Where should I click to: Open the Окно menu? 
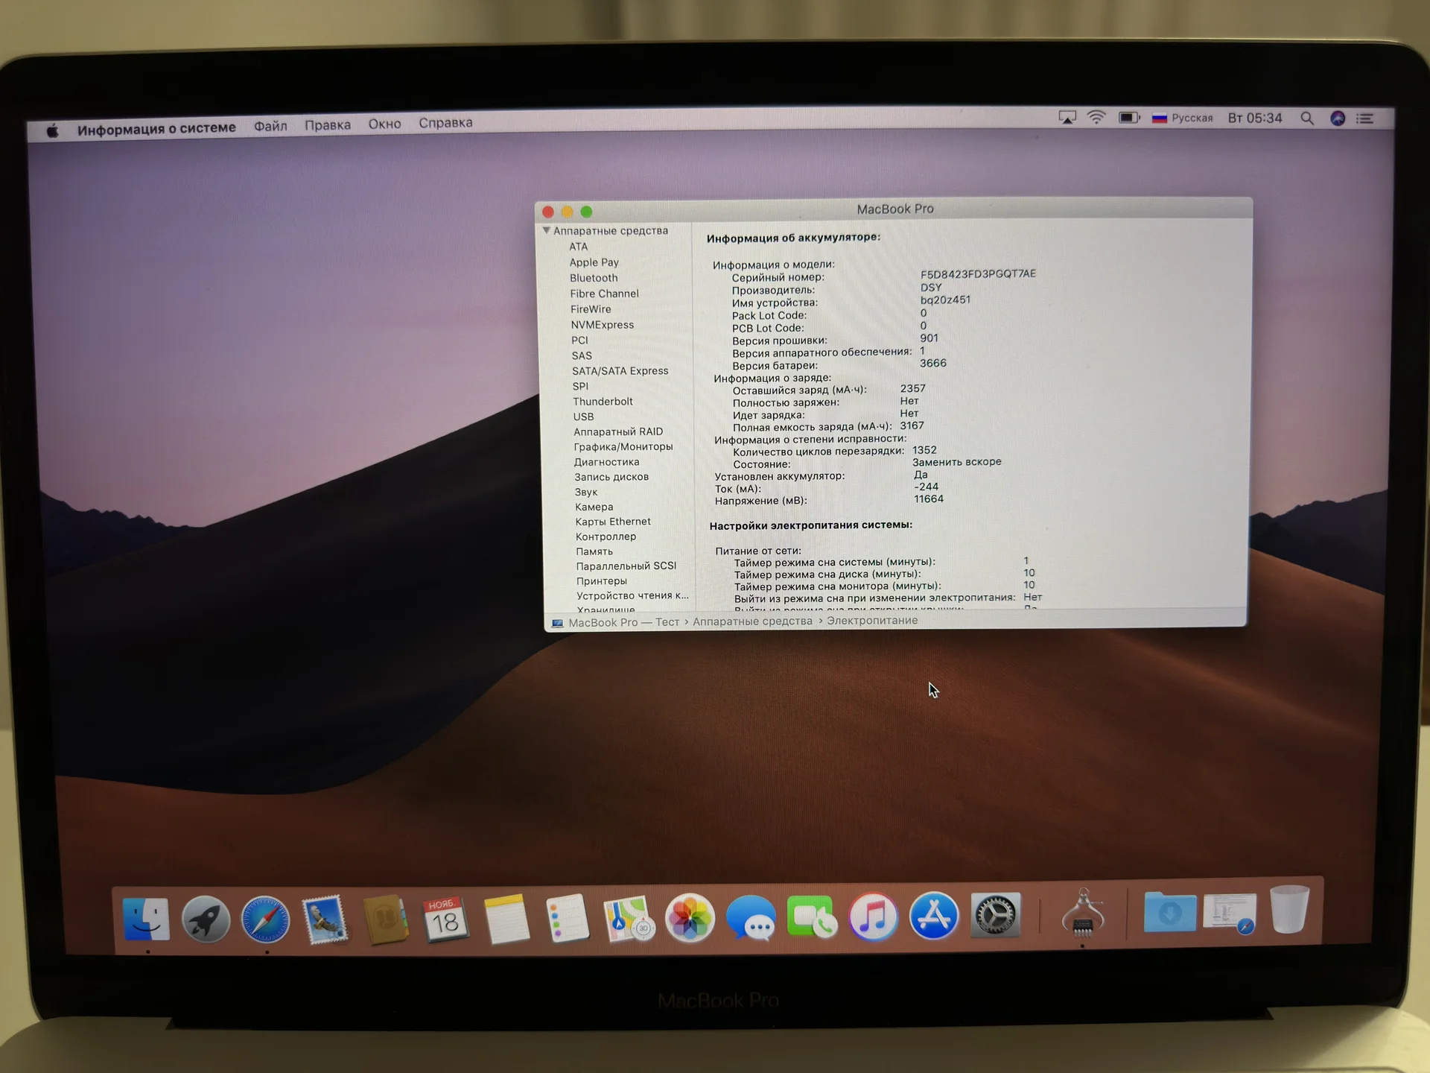coord(384,124)
